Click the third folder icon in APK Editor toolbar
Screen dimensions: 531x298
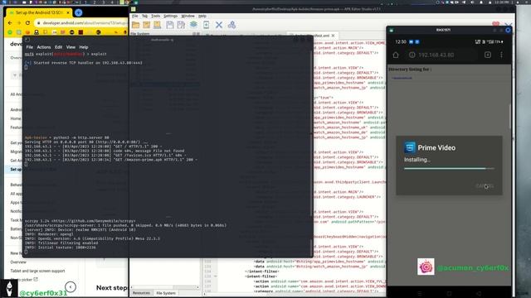(158, 25)
